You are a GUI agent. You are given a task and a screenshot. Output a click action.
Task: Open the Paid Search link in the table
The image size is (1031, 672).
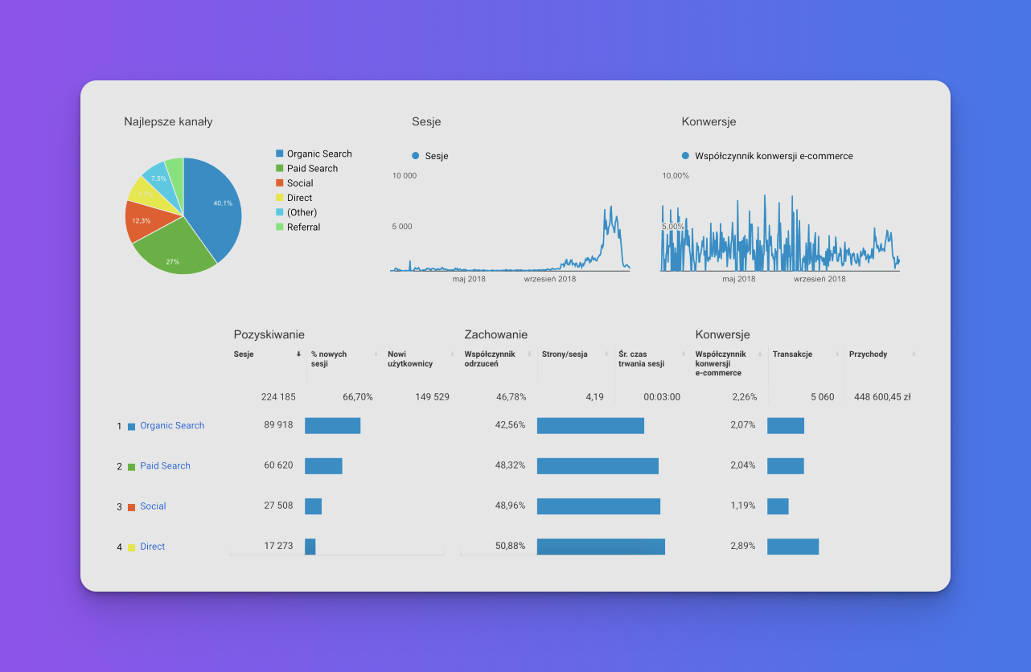pos(165,466)
